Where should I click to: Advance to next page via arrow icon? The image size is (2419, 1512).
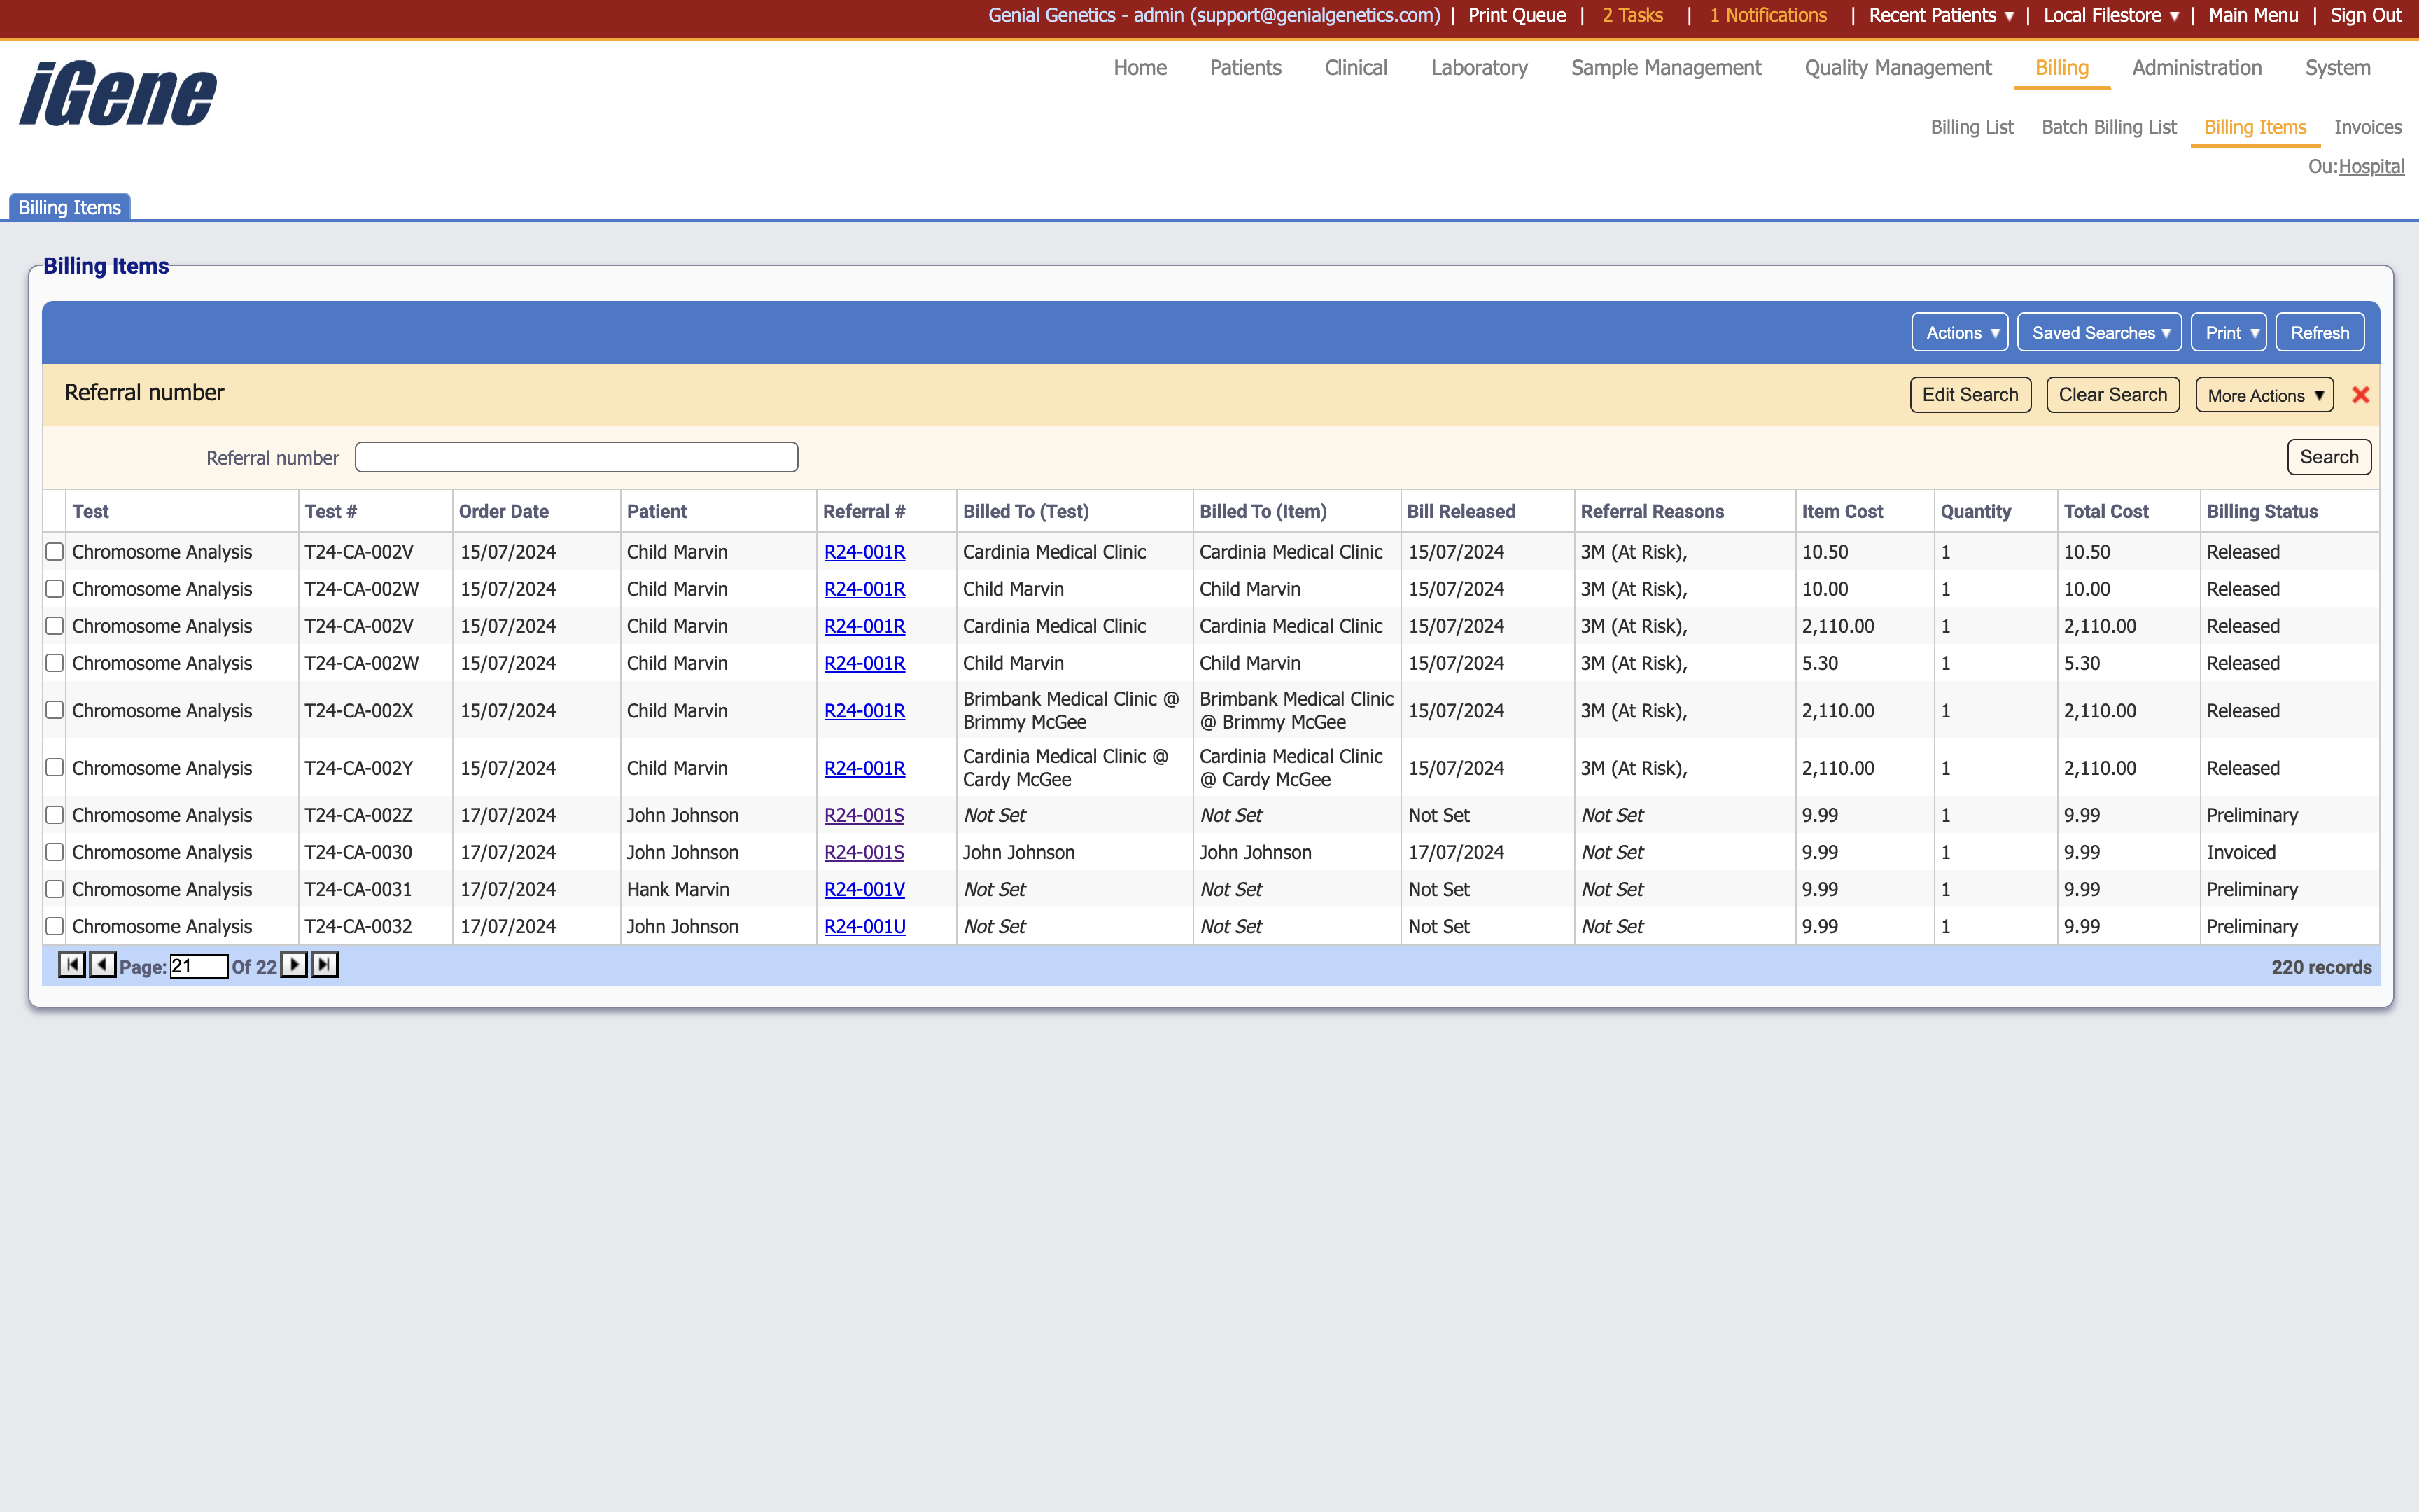(294, 965)
